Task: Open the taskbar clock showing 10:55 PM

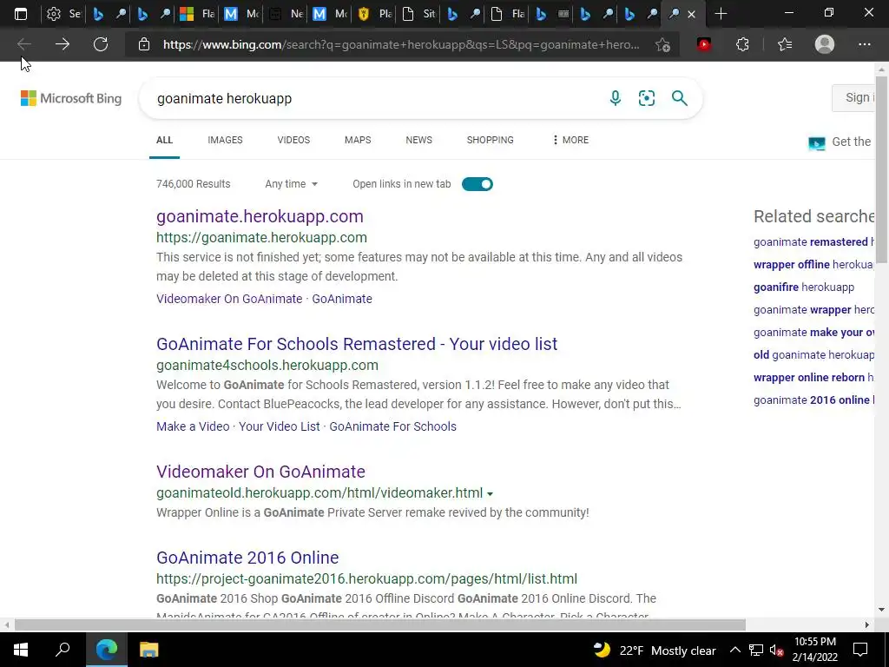Action: (814, 650)
